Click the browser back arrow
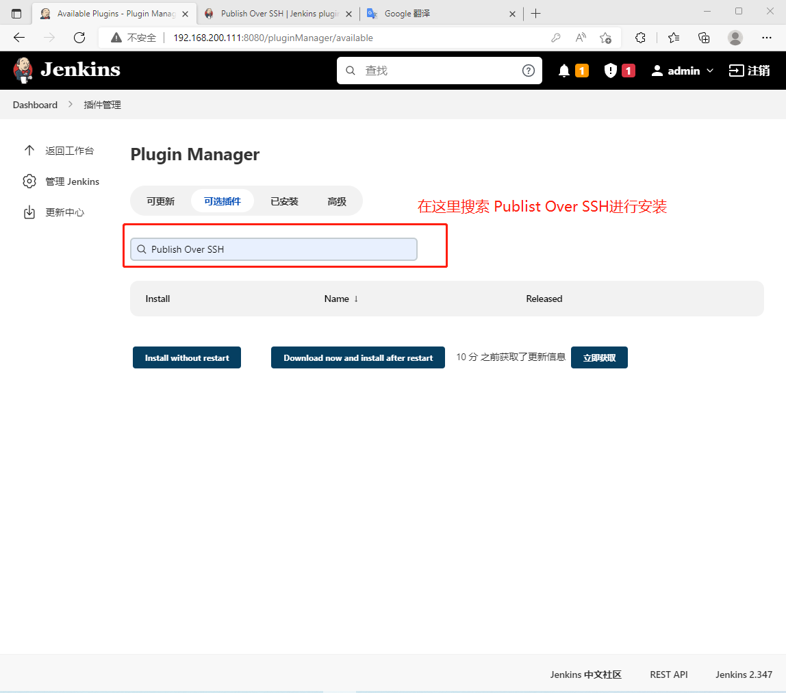This screenshot has height=693, width=786. tap(19, 38)
